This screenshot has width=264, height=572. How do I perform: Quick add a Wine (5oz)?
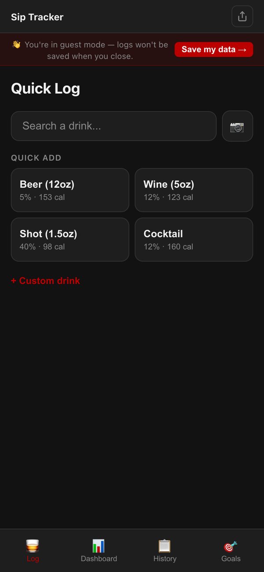pos(194,190)
